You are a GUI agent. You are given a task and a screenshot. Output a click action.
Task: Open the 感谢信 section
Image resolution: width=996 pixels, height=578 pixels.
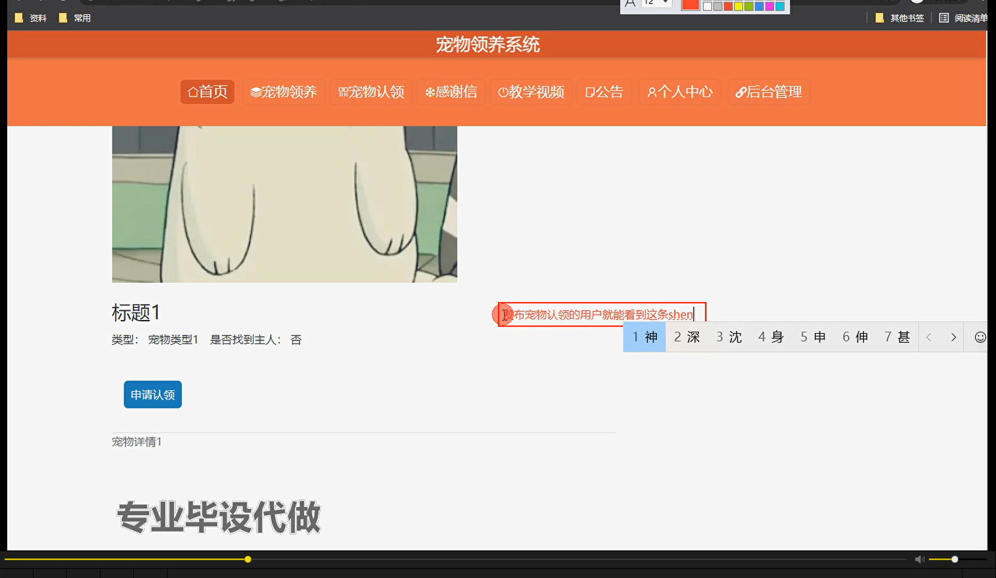451,92
